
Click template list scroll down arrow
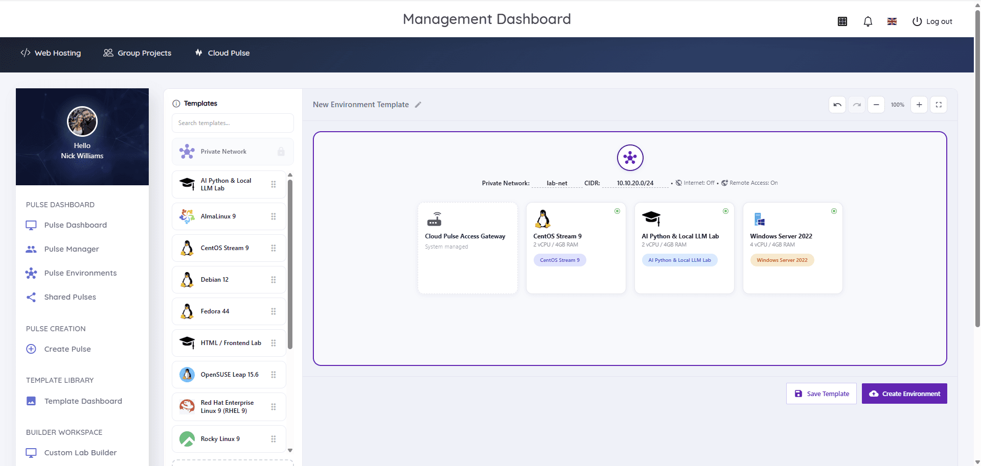(x=290, y=450)
